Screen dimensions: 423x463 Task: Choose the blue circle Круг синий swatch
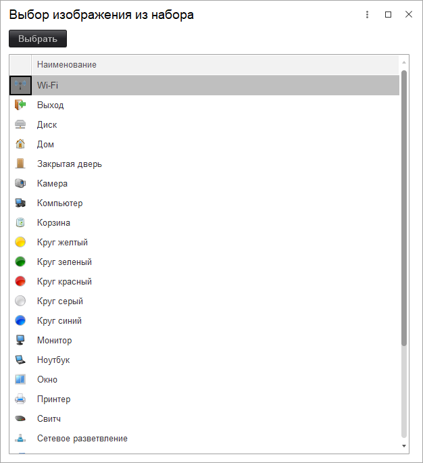pos(20,320)
